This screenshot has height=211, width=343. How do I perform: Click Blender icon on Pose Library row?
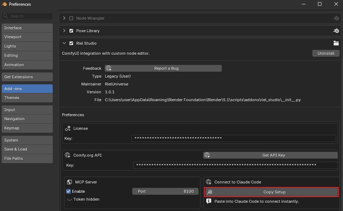[x=336, y=31]
